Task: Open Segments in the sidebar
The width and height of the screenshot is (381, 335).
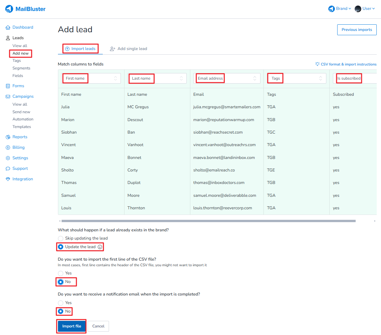Action: click(21, 68)
